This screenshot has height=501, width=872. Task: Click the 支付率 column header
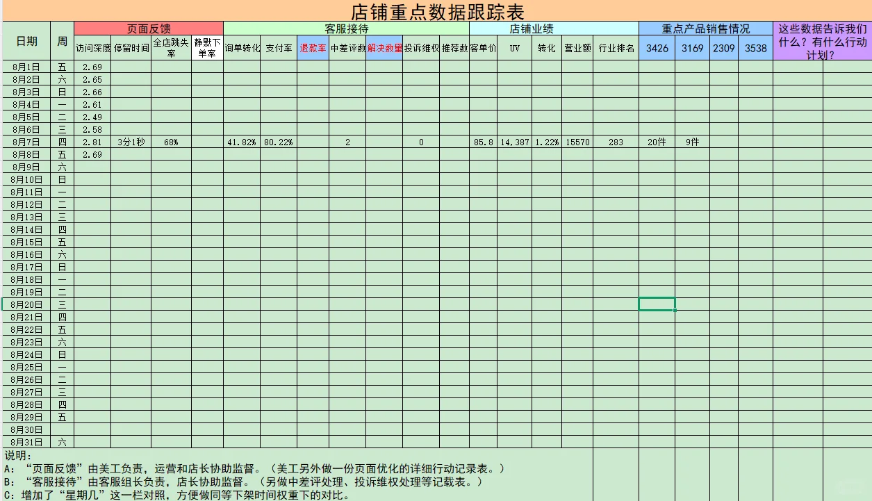tap(279, 48)
